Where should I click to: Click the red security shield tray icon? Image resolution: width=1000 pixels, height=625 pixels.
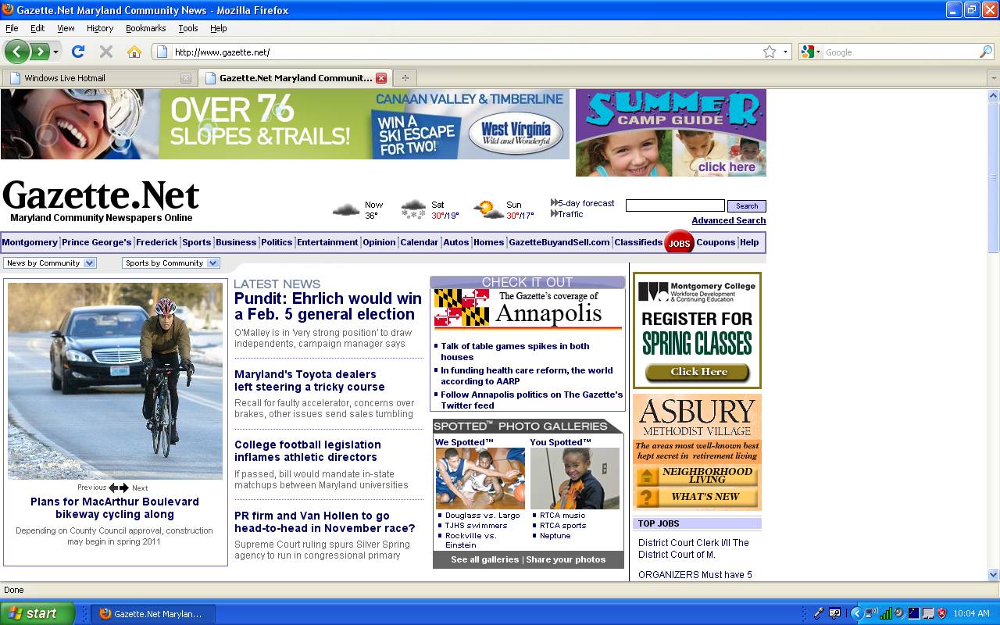click(x=941, y=613)
